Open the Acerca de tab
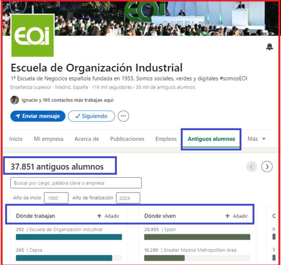281x265 pixels. point(87,139)
